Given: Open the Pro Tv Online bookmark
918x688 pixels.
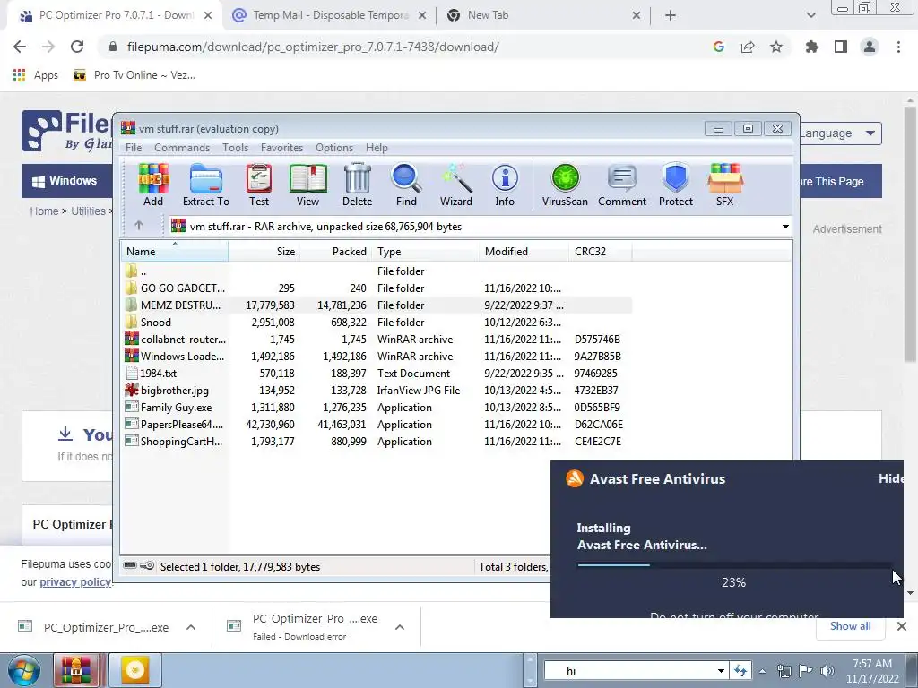Looking at the screenshot, I should (134, 75).
